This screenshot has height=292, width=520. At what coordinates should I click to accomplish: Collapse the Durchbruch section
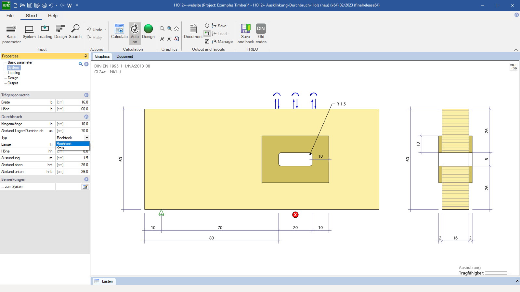[x=86, y=117]
